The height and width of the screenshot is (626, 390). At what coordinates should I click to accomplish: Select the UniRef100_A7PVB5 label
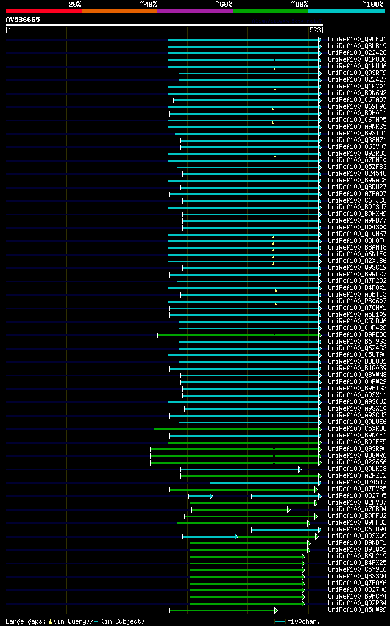357,489
